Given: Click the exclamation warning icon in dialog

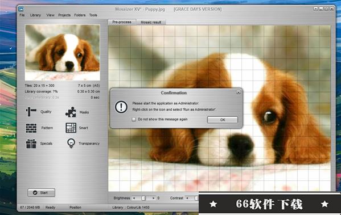Looking at the screenshot, I should (x=121, y=107).
